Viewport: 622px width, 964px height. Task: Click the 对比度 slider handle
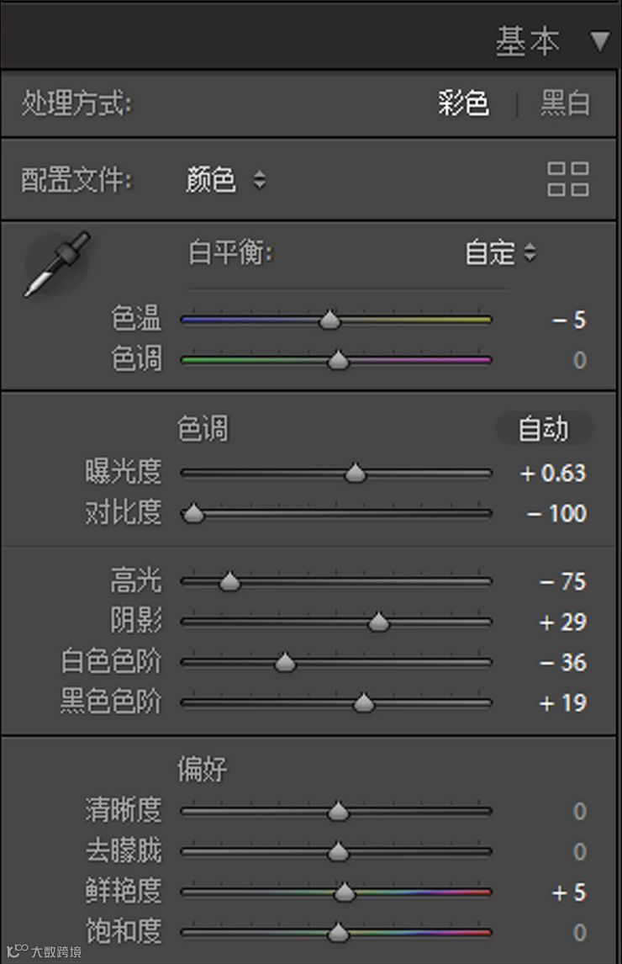(x=194, y=514)
